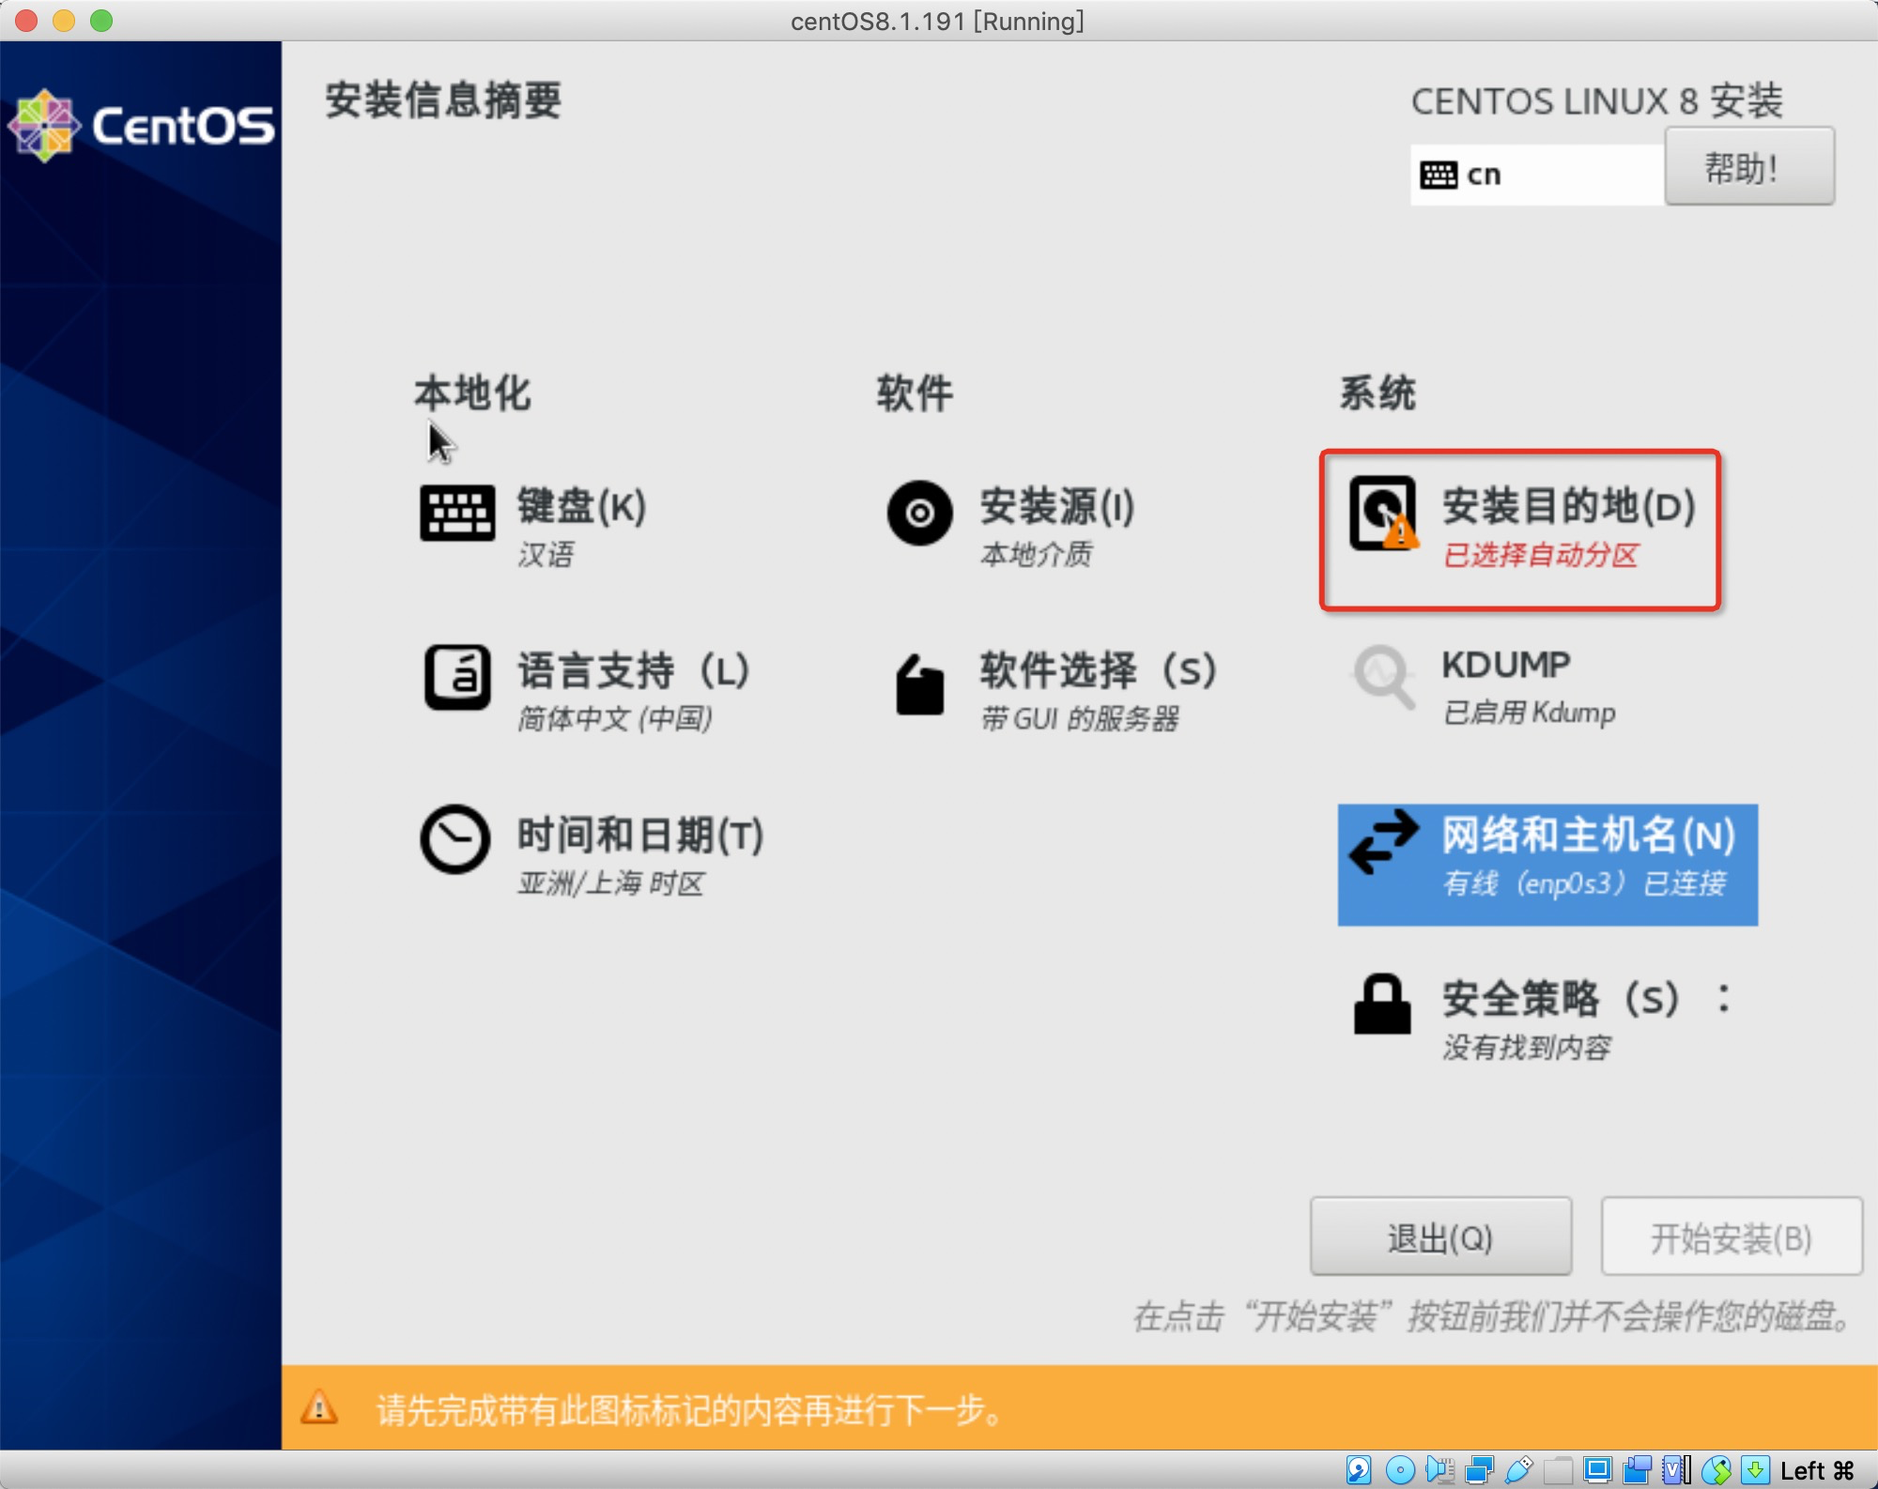Click the language support icon
The height and width of the screenshot is (1489, 1878).
456,677
